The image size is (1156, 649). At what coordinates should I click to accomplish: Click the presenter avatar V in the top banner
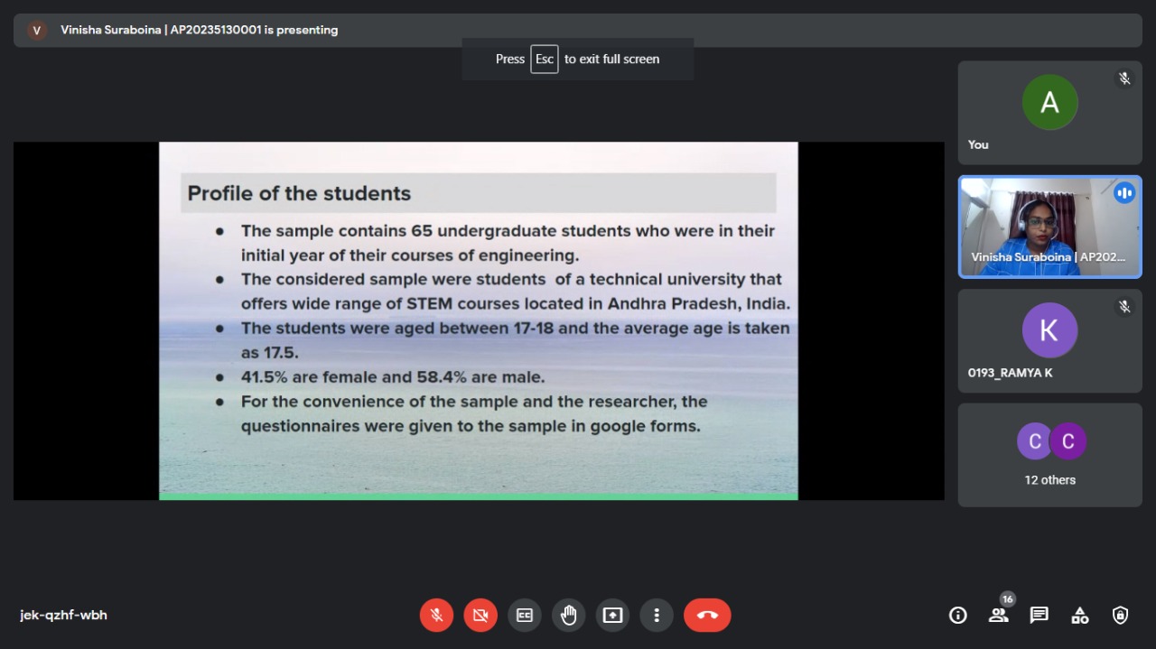pyautogui.click(x=37, y=30)
